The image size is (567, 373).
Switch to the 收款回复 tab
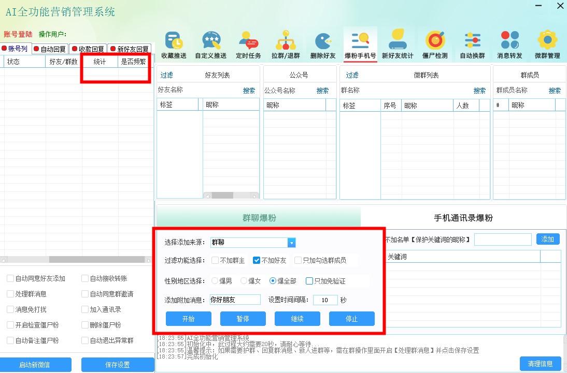click(88, 49)
